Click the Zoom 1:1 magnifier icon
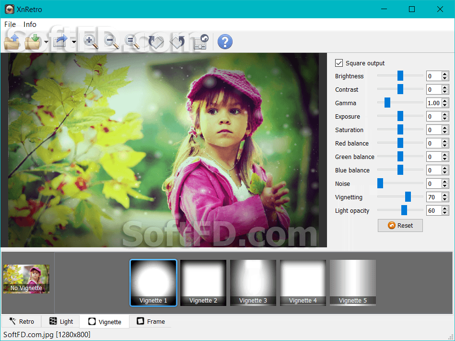Screen dimensions: 455x341 point(132,42)
